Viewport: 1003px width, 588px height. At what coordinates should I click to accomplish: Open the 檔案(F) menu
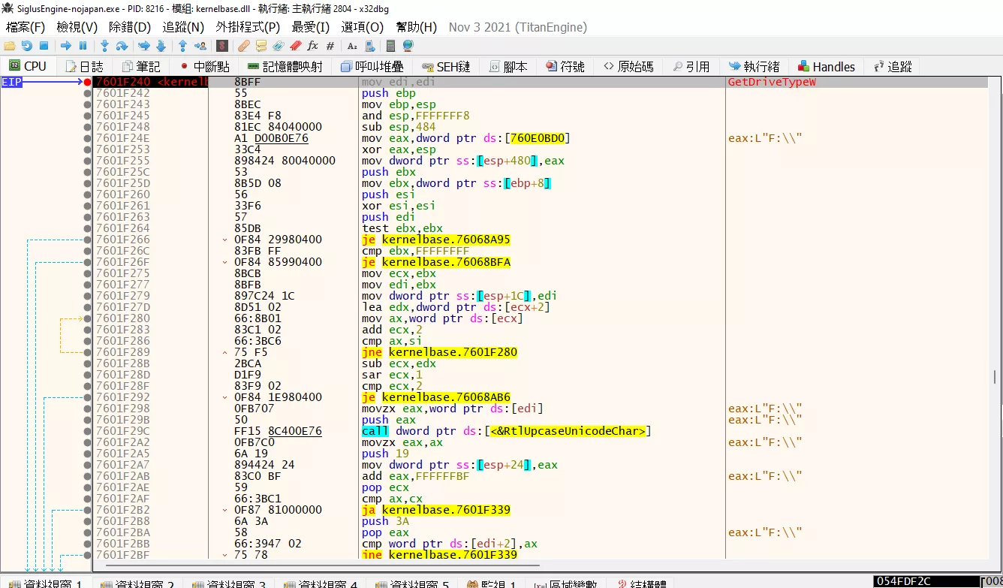coord(26,27)
